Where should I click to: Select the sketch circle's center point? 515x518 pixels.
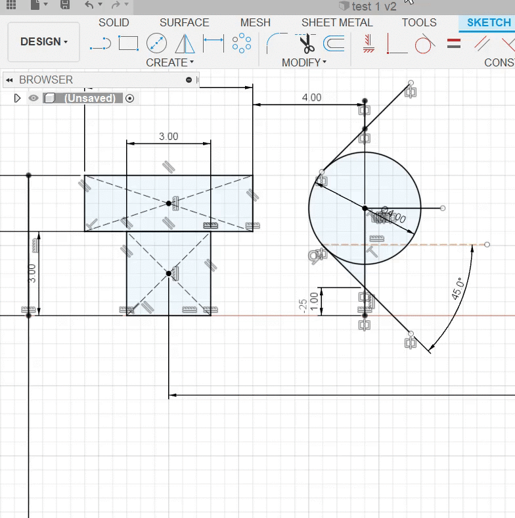tap(365, 208)
